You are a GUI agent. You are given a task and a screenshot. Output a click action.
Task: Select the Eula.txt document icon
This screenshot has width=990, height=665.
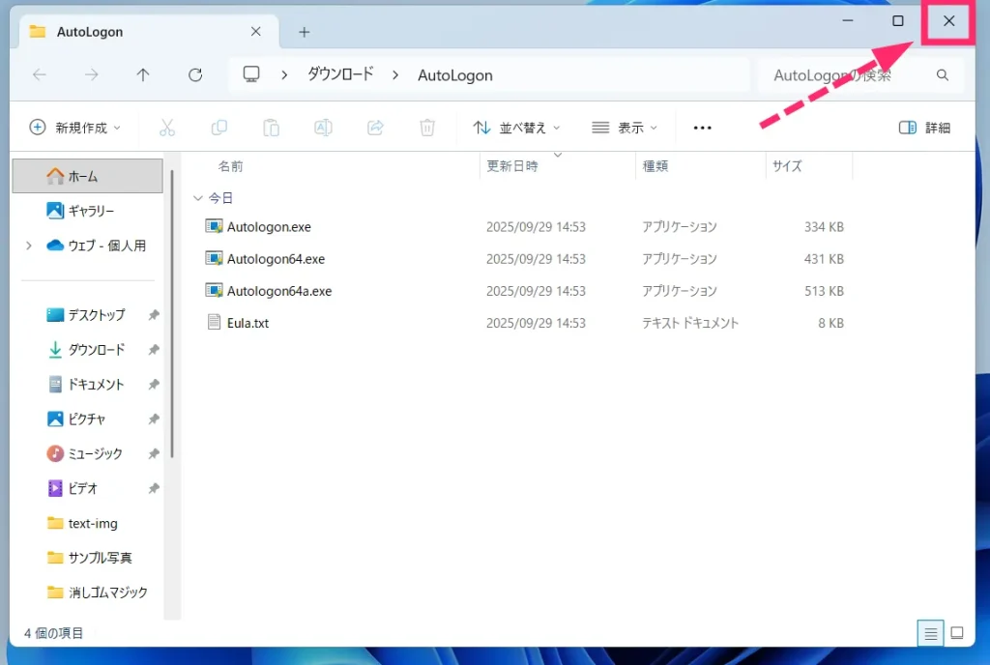[214, 323]
